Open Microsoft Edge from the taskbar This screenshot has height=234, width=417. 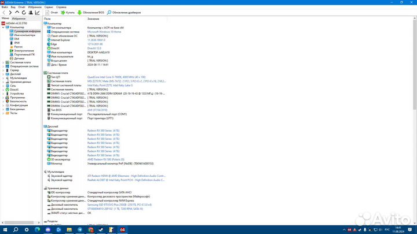click(37, 230)
